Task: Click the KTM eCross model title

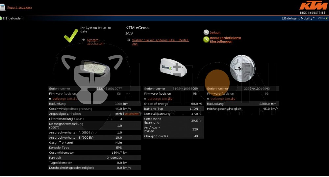Action: 138,28
